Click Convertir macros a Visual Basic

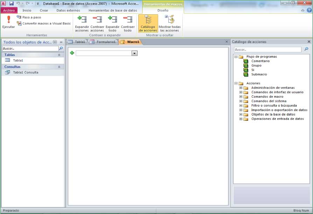44,23
